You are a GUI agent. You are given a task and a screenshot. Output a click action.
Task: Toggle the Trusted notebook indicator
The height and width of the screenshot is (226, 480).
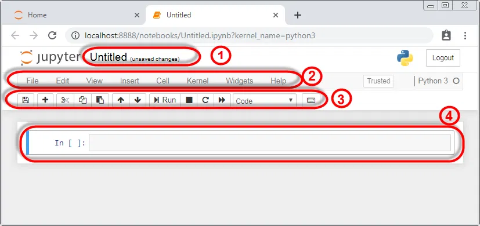(x=378, y=81)
